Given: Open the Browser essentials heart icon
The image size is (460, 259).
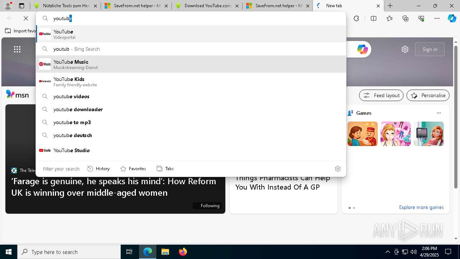Looking at the screenshot, I should tap(421, 18).
